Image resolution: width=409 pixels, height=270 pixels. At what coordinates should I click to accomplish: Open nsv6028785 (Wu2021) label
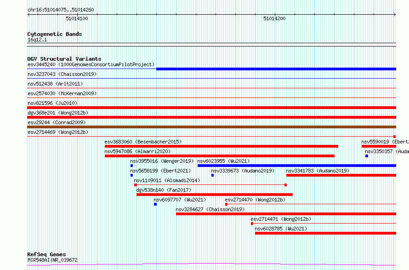click(x=281, y=229)
